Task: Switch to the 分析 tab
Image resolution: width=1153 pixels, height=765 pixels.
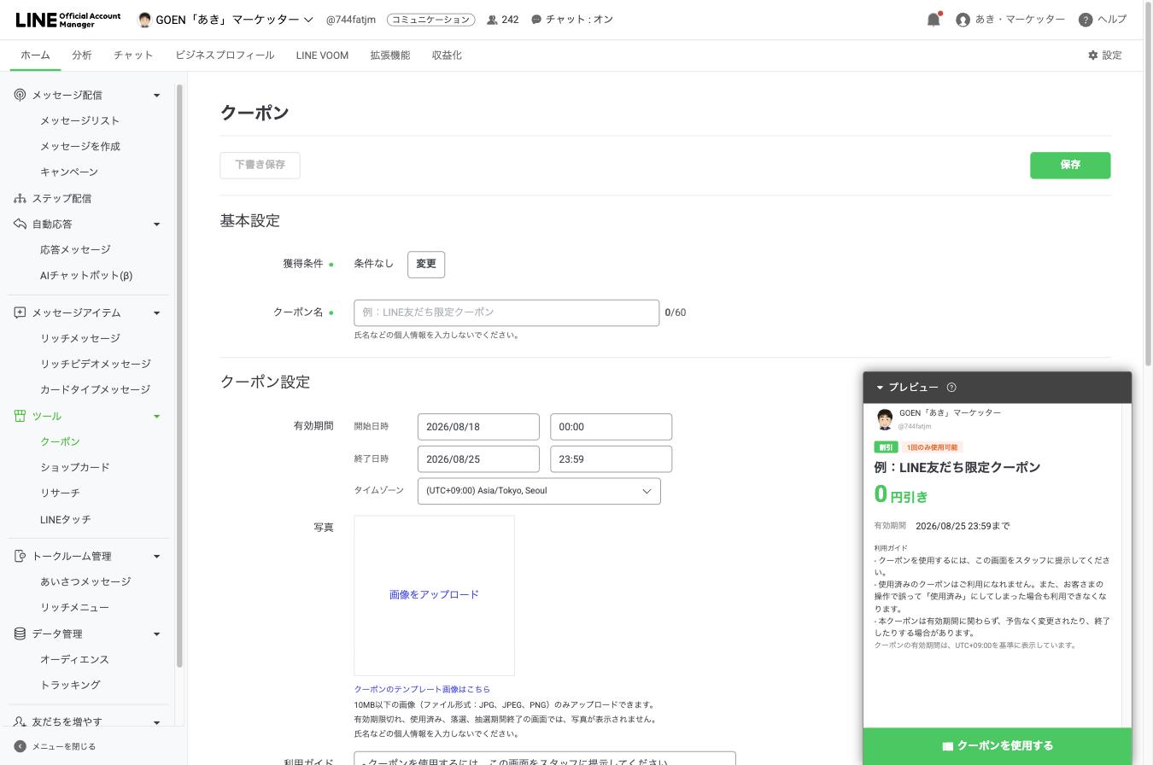Action: tap(82, 55)
